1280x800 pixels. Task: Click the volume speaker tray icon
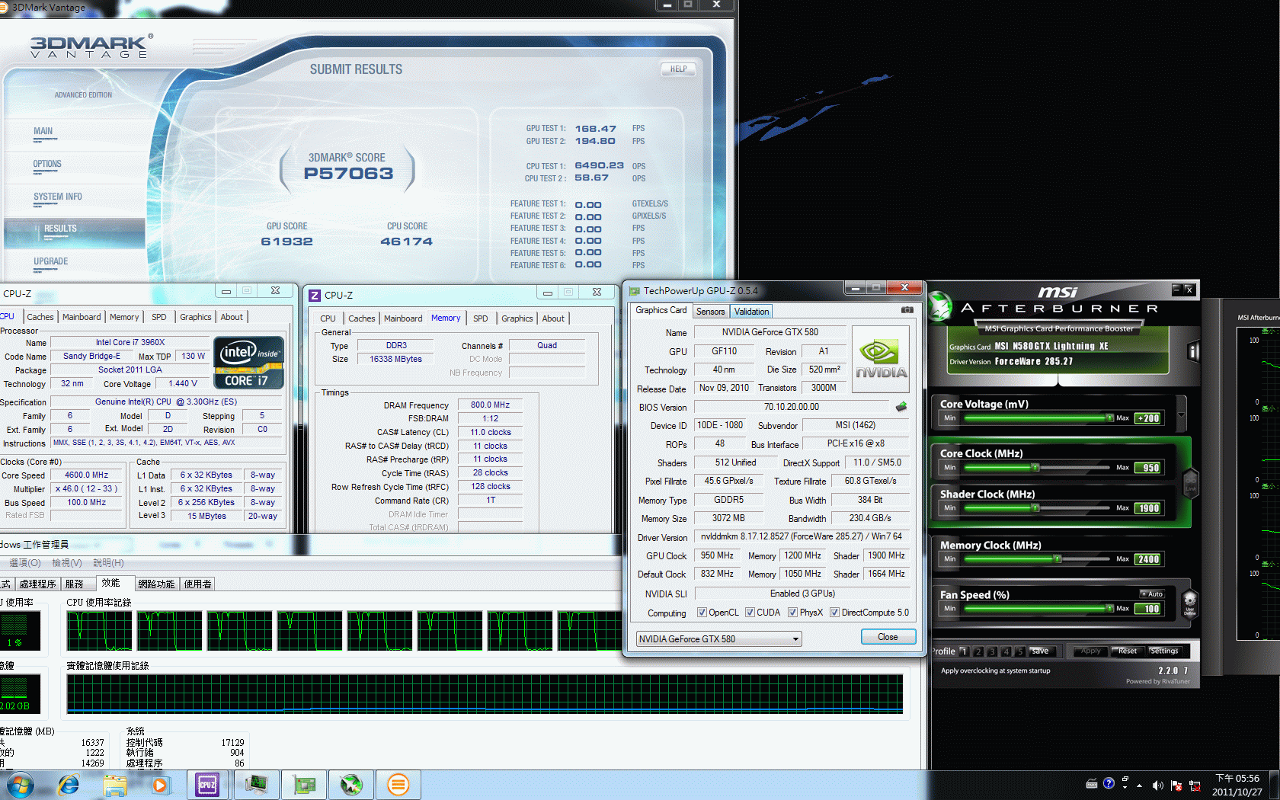[1157, 786]
